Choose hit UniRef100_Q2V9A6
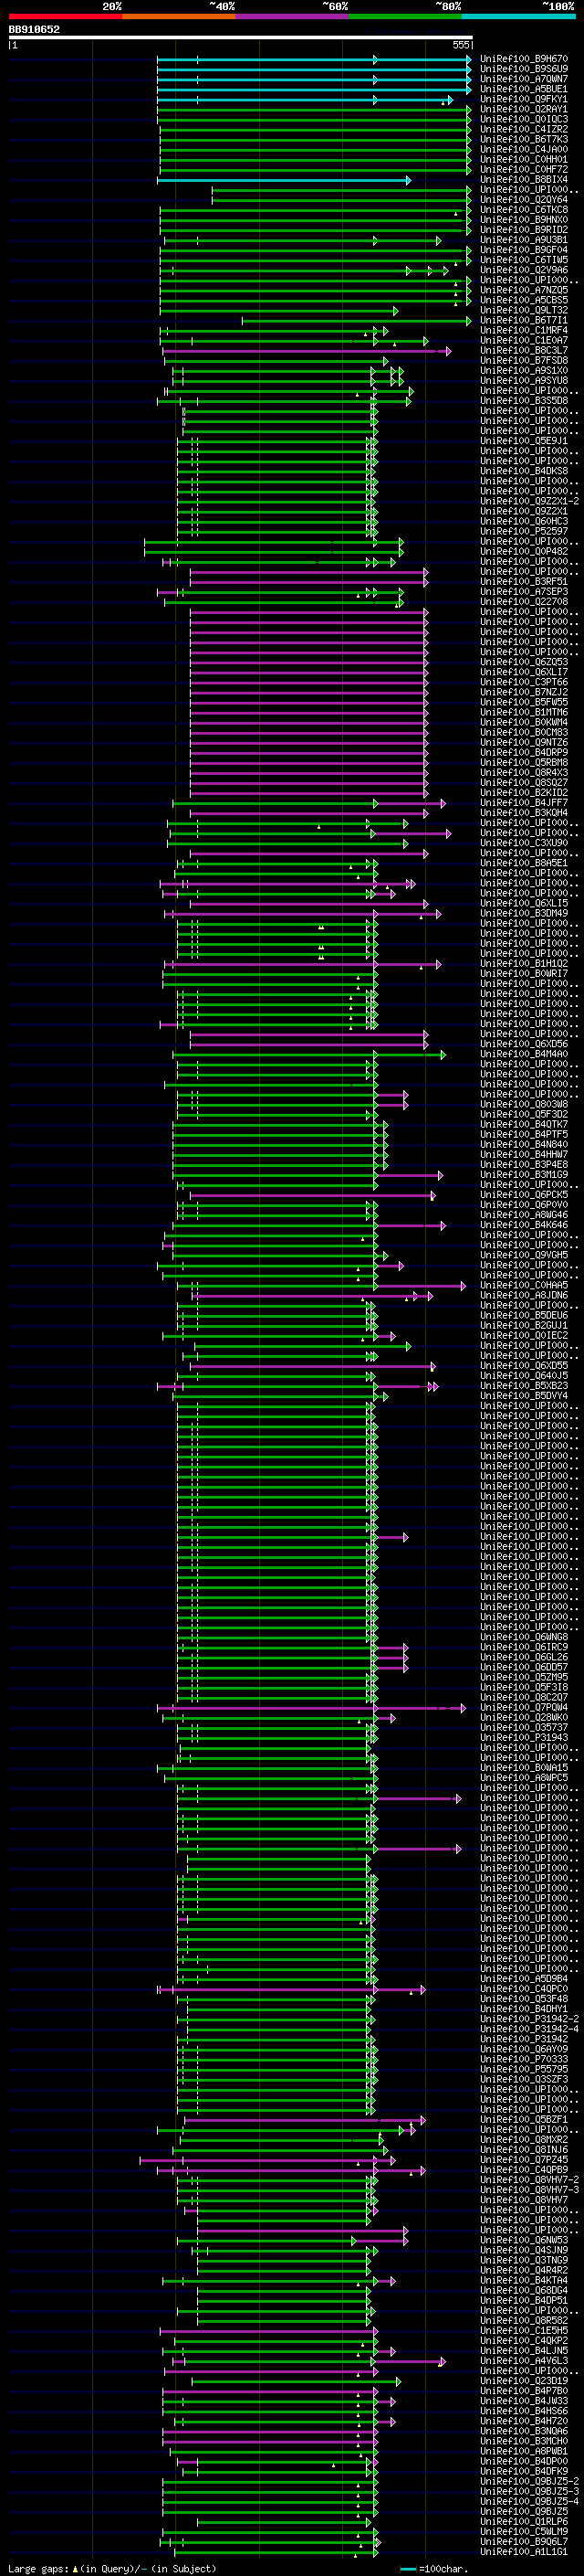Image resolution: width=584 pixels, height=2576 pixels. tap(524, 270)
